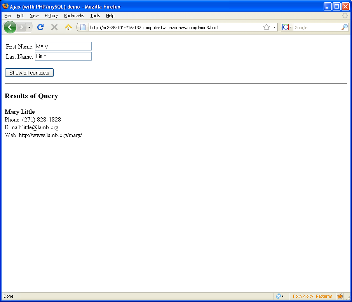
Task: Open the recent pages history dropdown arrow
Action: tap(29, 28)
